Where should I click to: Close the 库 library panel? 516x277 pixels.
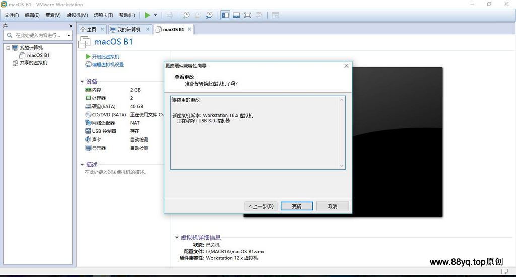click(71, 26)
